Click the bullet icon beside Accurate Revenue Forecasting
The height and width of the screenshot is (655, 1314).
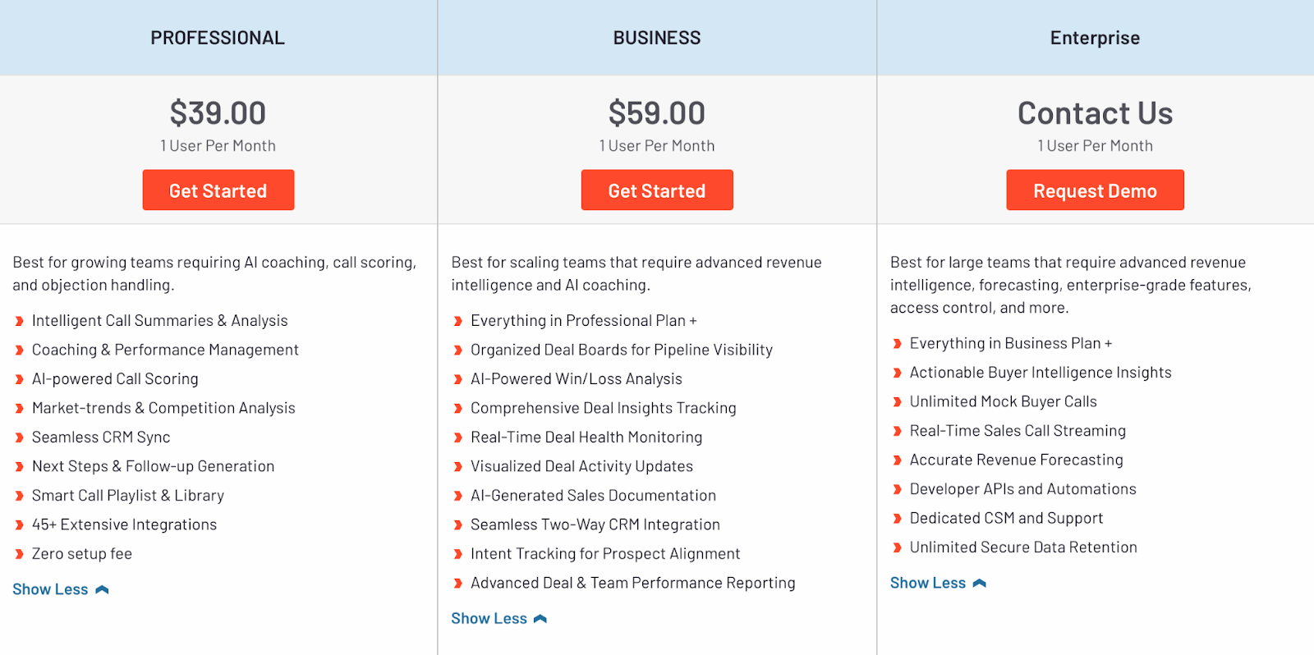pyautogui.click(x=897, y=460)
